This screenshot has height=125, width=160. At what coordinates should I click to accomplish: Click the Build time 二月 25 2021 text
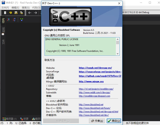point(99,33)
